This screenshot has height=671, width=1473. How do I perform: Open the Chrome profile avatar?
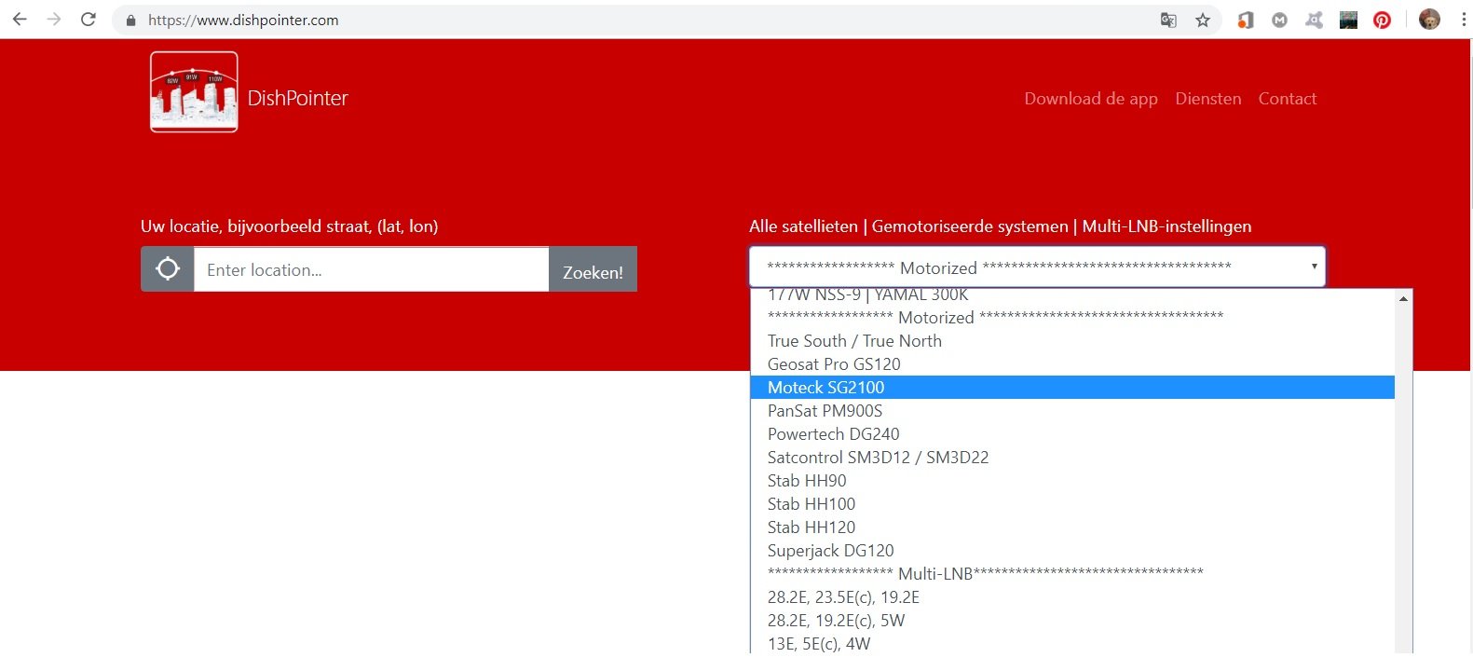pos(1429,20)
